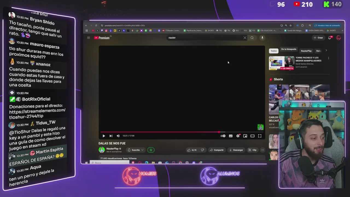Screen dimensions: 350x197
Task: Open the account avatar menu
Action: point(339,38)
